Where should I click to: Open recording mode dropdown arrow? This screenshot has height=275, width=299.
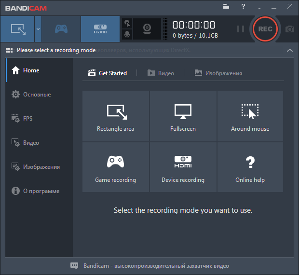point(38,29)
